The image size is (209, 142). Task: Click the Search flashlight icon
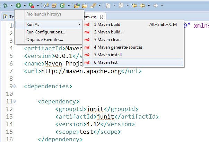click(x=93, y=6)
